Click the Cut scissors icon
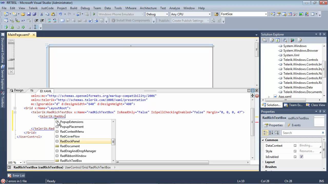The image size is (328, 184). 42,14
